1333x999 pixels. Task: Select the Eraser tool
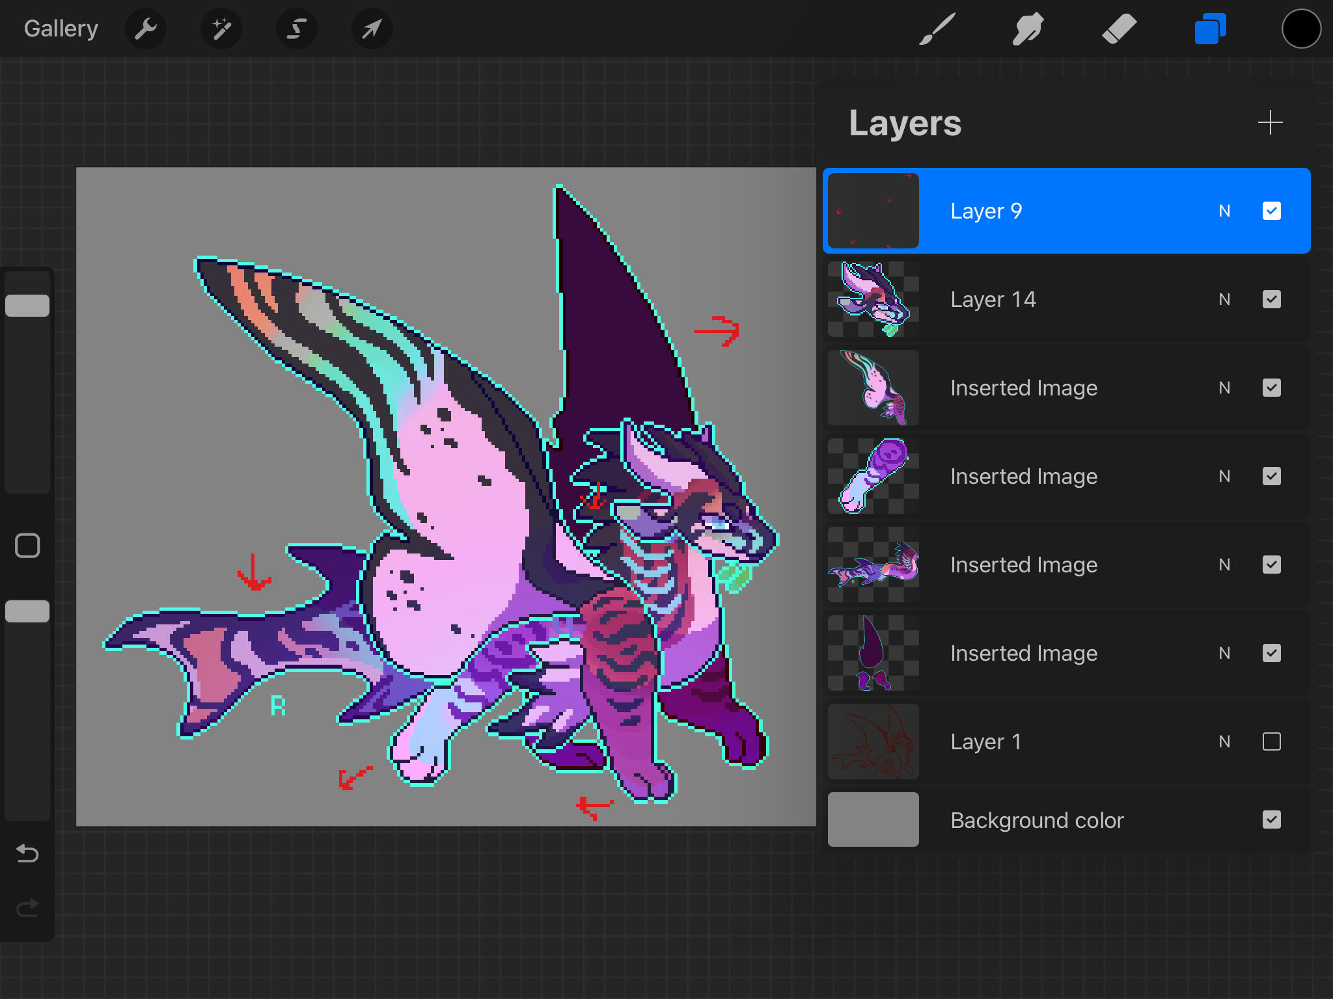[x=1119, y=29]
